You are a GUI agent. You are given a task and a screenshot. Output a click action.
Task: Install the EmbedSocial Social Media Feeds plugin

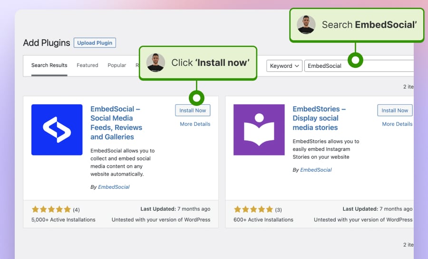(193, 111)
